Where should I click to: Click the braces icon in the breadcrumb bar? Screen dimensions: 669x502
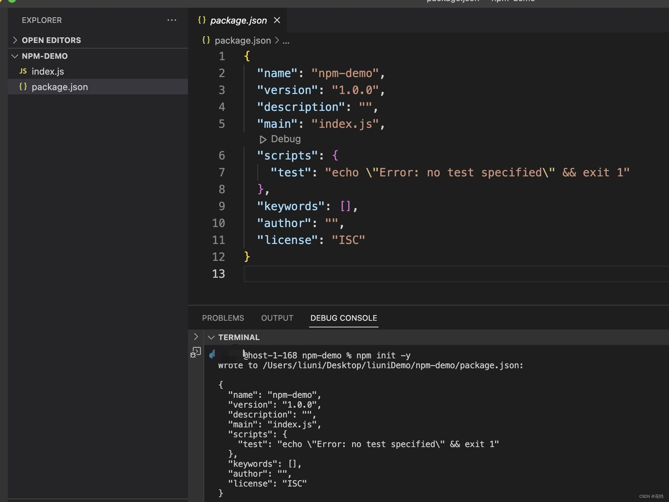(x=206, y=40)
